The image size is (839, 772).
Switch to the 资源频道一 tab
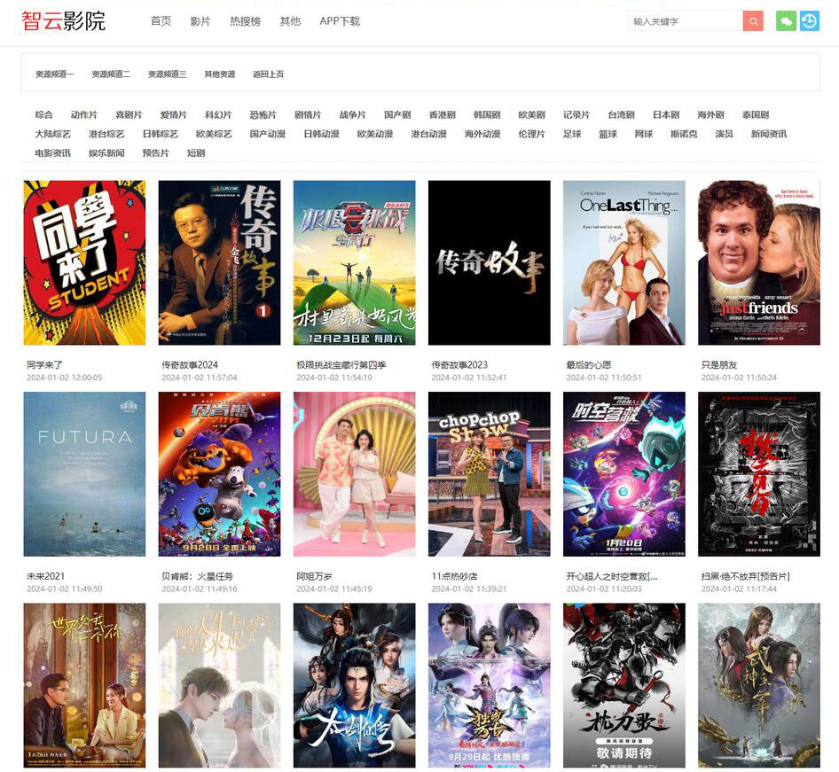[55, 74]
